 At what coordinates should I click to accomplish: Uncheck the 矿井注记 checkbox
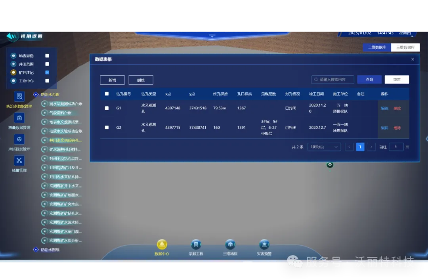[x=47, y=73]
